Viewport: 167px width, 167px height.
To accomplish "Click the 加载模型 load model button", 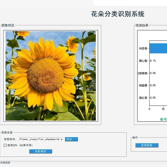I will click(x=40, y=151).
